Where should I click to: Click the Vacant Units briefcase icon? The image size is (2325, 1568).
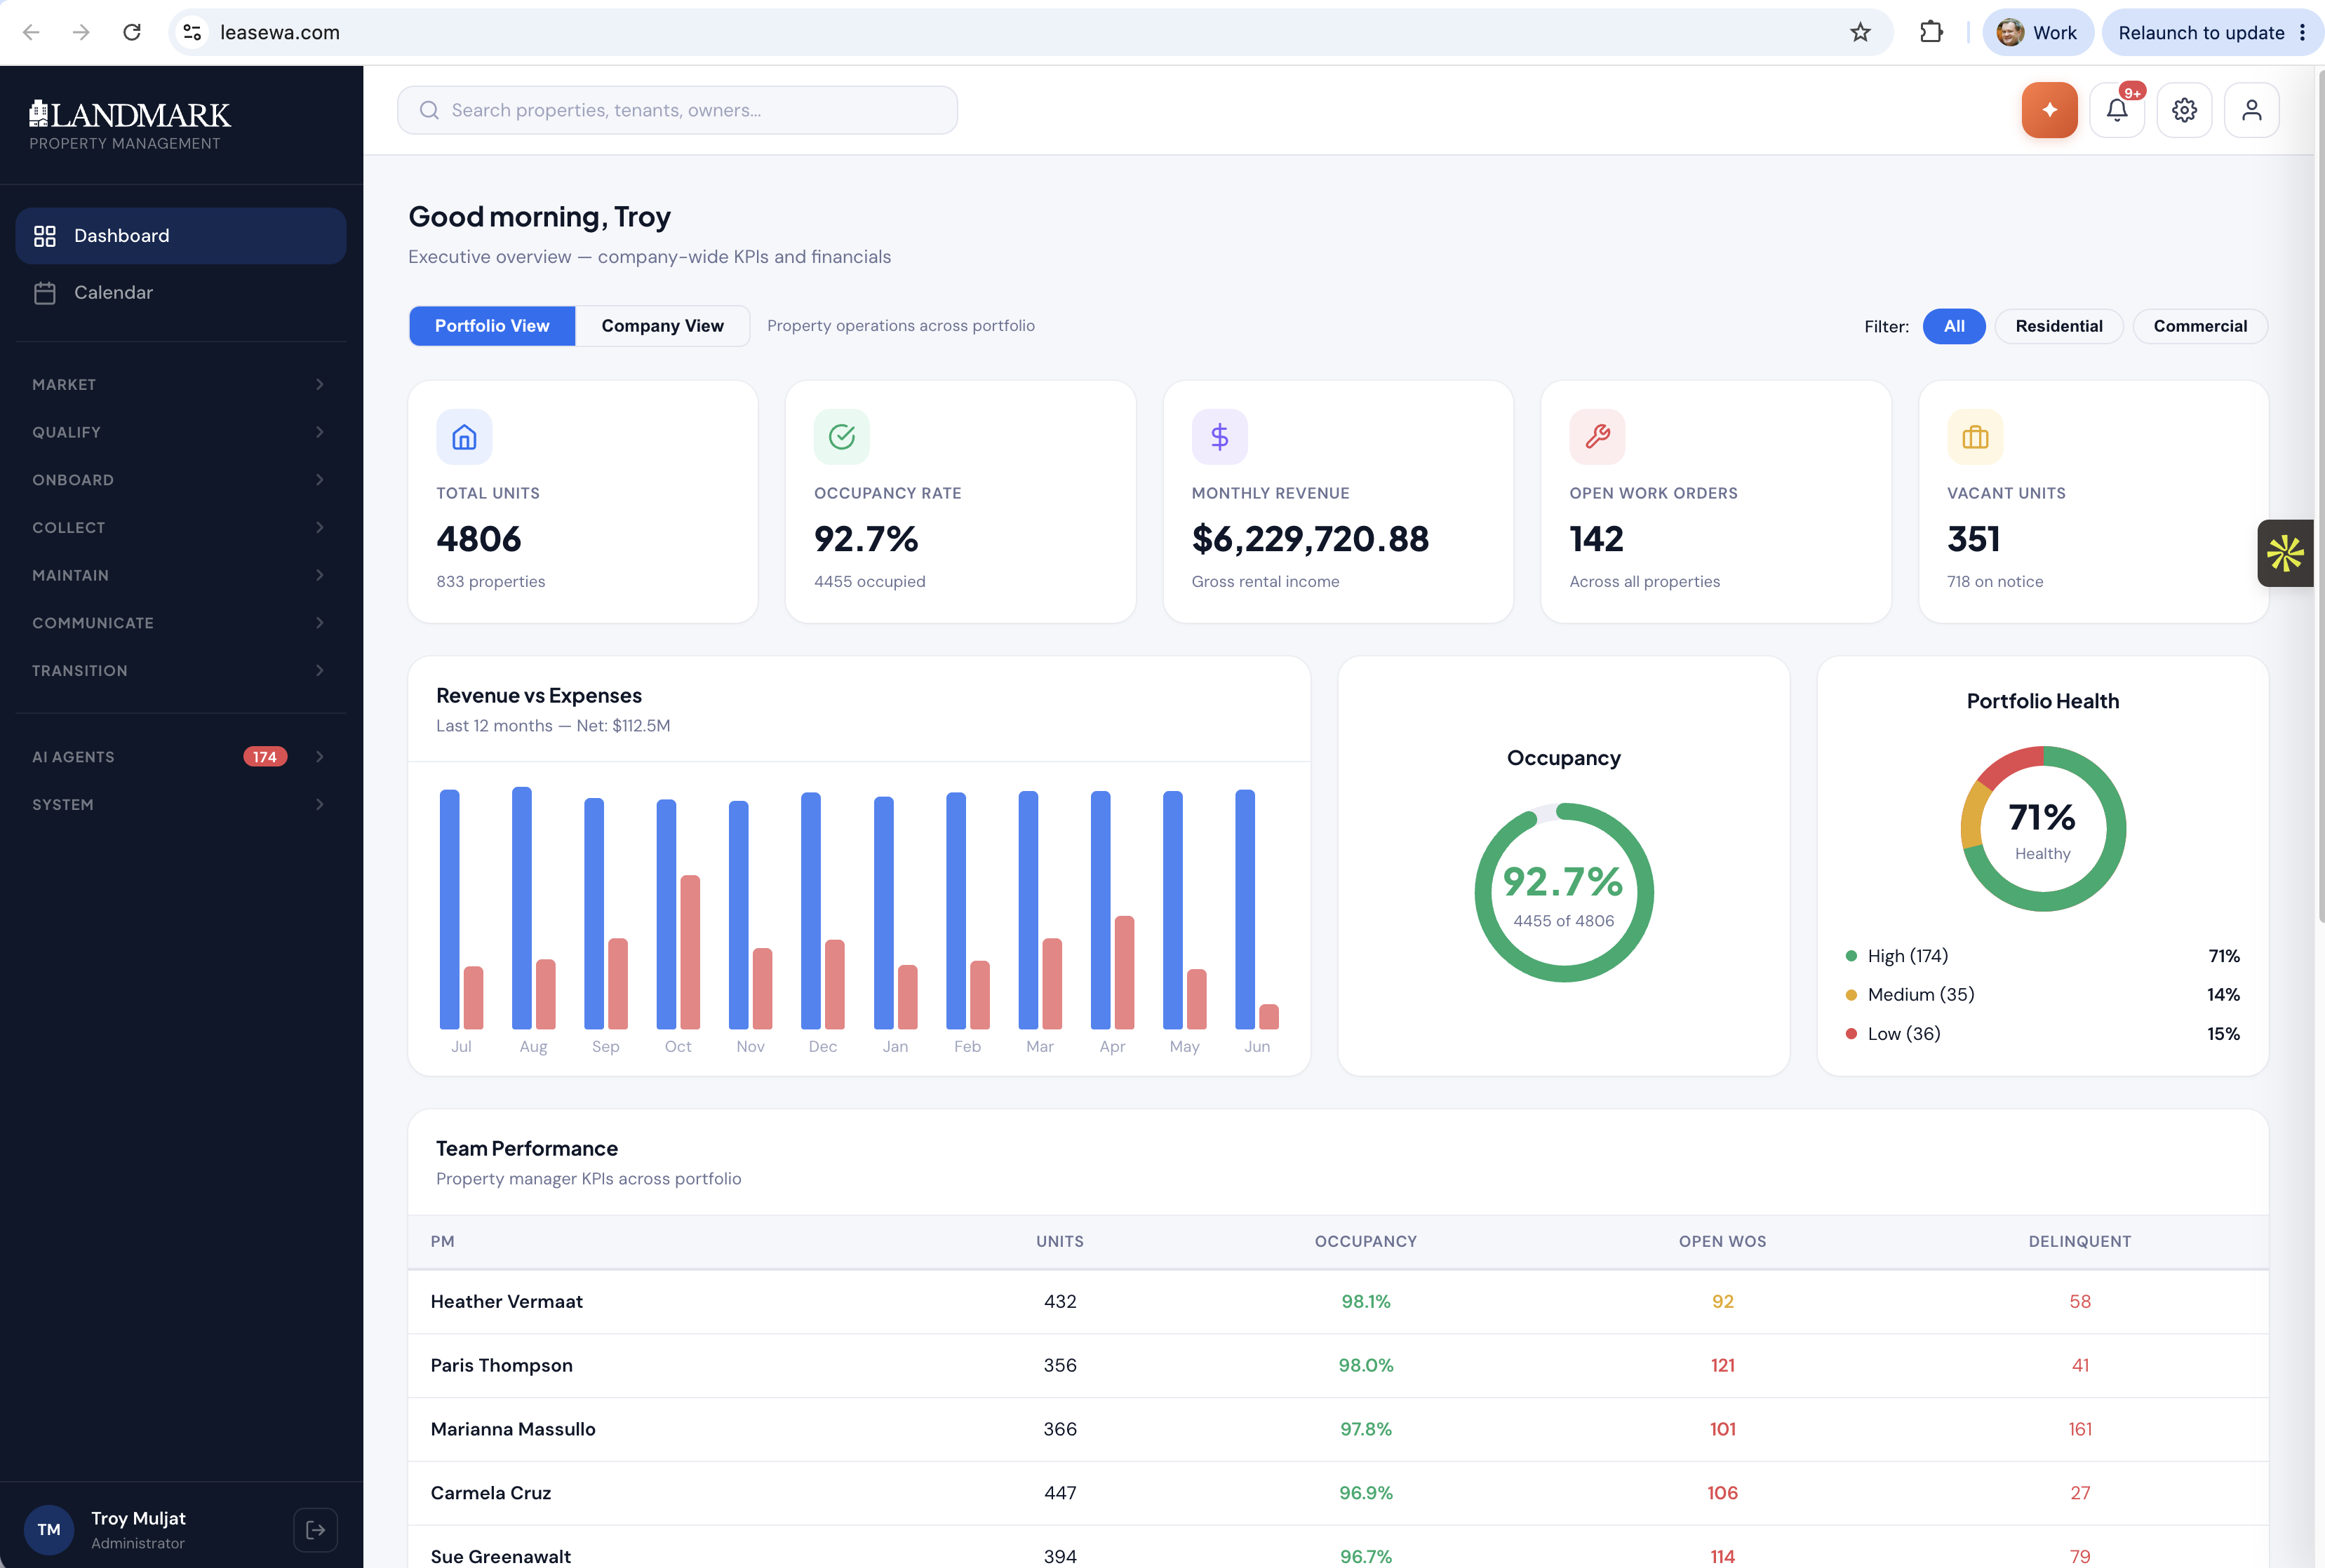(1975, 437)
